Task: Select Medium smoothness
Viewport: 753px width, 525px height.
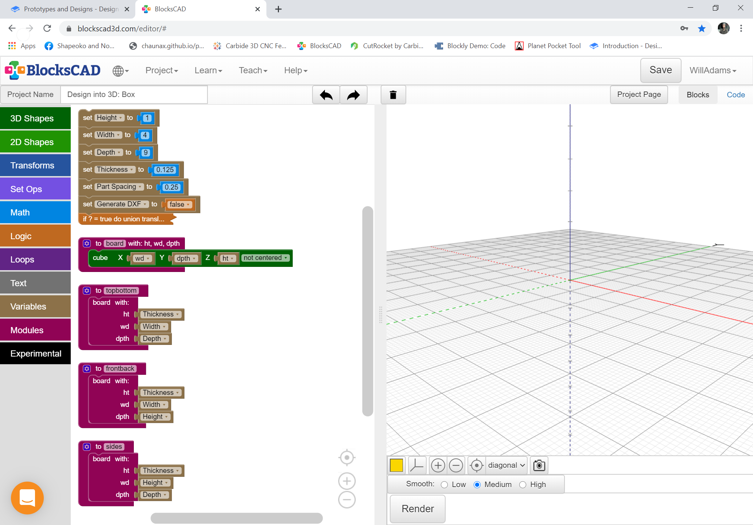Action: coord(477,485)
